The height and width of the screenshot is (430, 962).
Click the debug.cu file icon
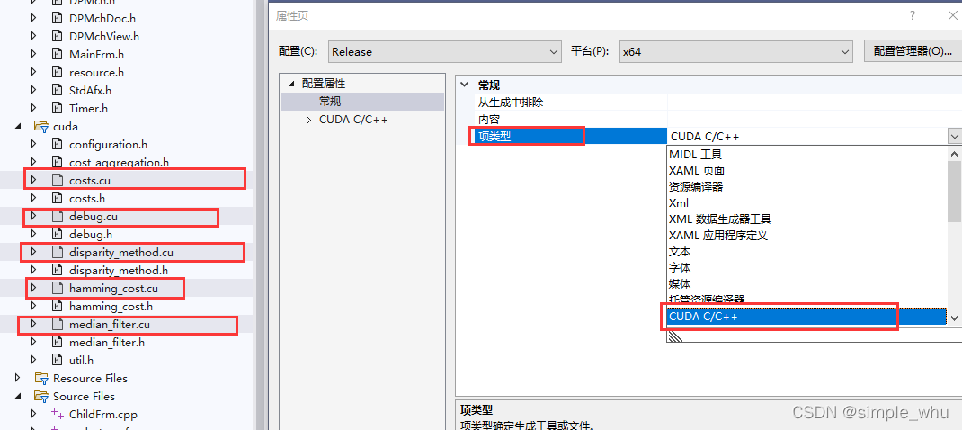point(57,216)
